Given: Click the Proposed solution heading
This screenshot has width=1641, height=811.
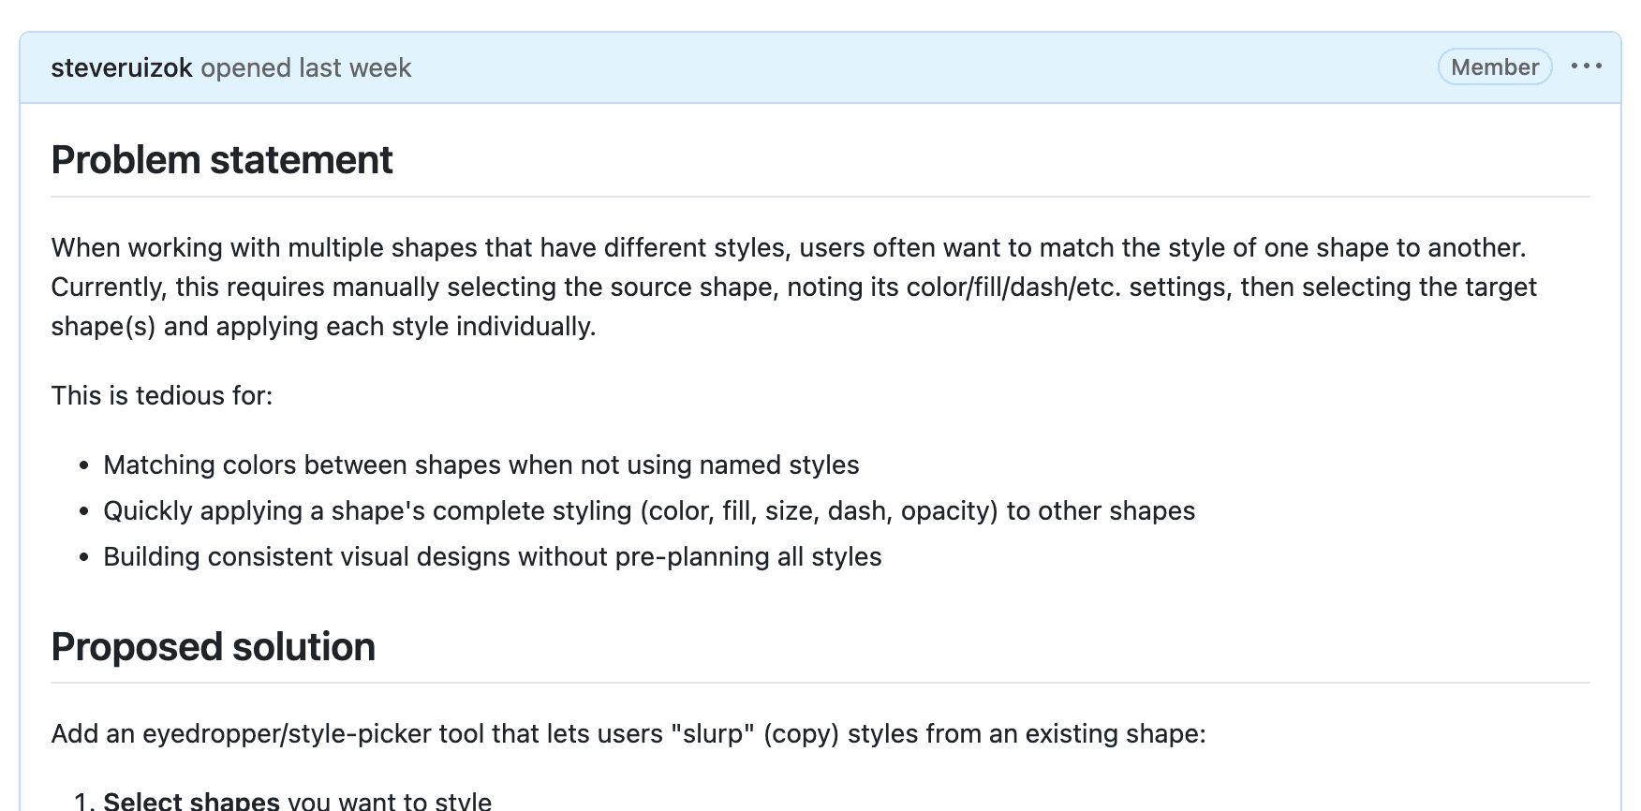Looking at the screenshot, I should (214, 647).
